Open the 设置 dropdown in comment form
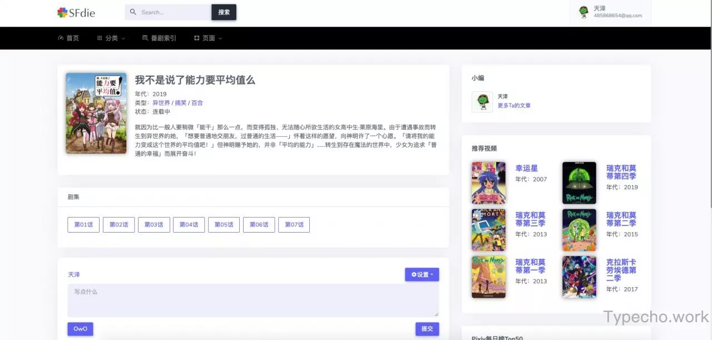Viewport: 712px width, 340px height. 422,274
